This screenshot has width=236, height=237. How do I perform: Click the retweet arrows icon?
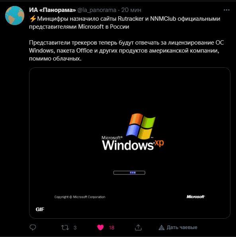(65, 227)
